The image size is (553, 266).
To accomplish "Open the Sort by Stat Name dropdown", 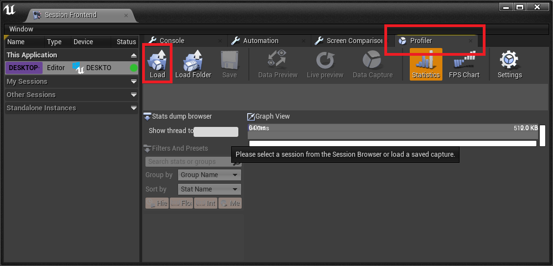I will coord(209,189).
